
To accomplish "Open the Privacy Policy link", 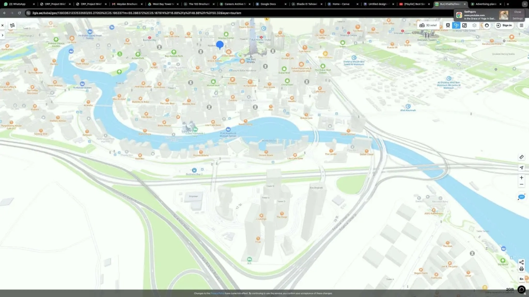I will pyautogui.click(x=217, y=293).
